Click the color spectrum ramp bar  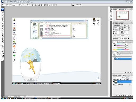tap(121, 50)
